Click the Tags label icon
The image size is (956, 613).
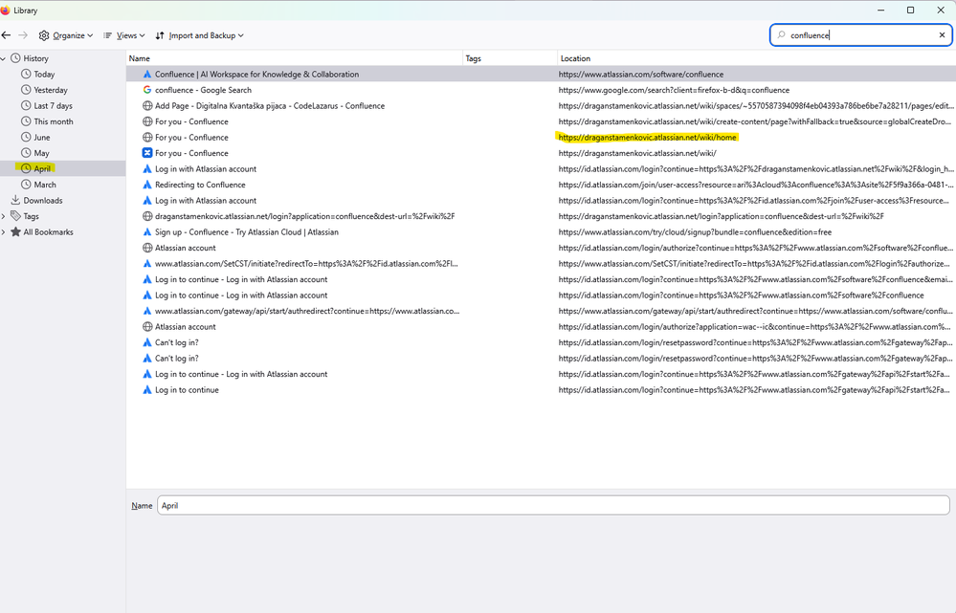point(16,216)
